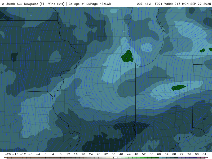Click the 44 value on the legend
Image resolution: width=212 pixels, height=159 pixels.
129,154
